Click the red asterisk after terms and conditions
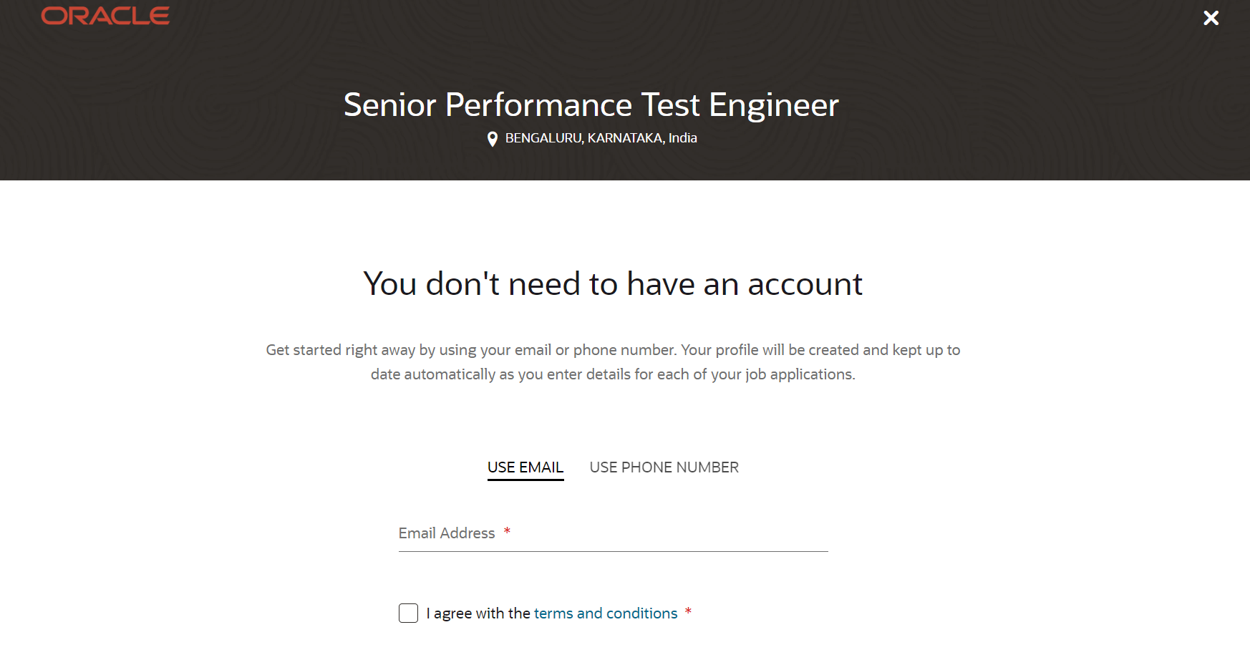 tap(688, 611)
